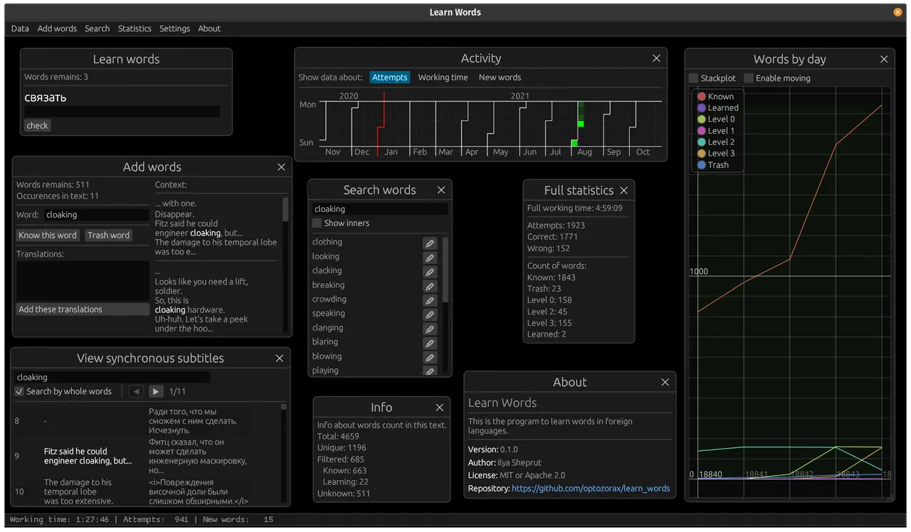Close the Full statistics panel

click(x=624, y=191)
